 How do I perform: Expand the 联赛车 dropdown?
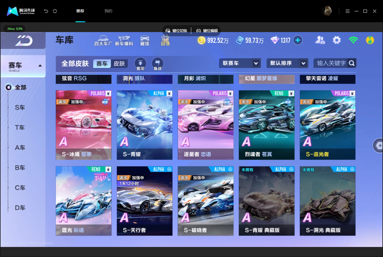(x=256, y=64)
